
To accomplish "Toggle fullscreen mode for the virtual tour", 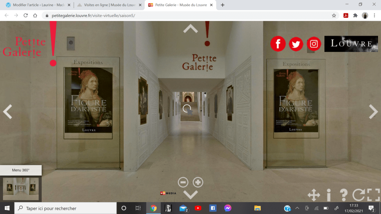I will (373, 195).
